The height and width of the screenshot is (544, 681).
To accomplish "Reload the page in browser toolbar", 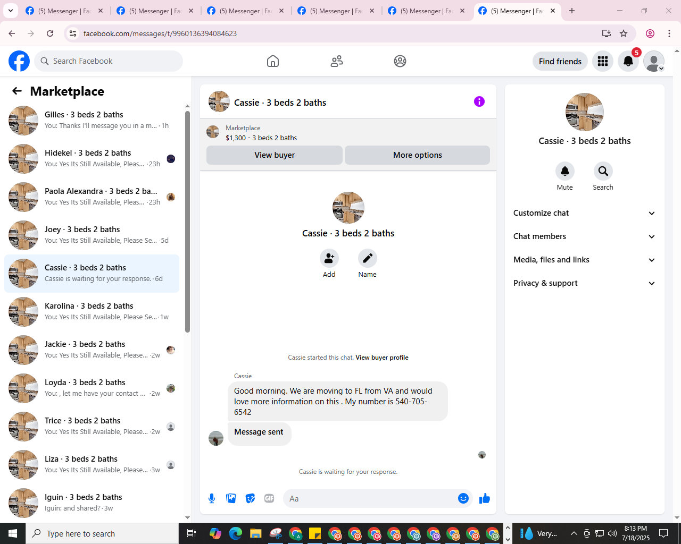I will [50, 33].
